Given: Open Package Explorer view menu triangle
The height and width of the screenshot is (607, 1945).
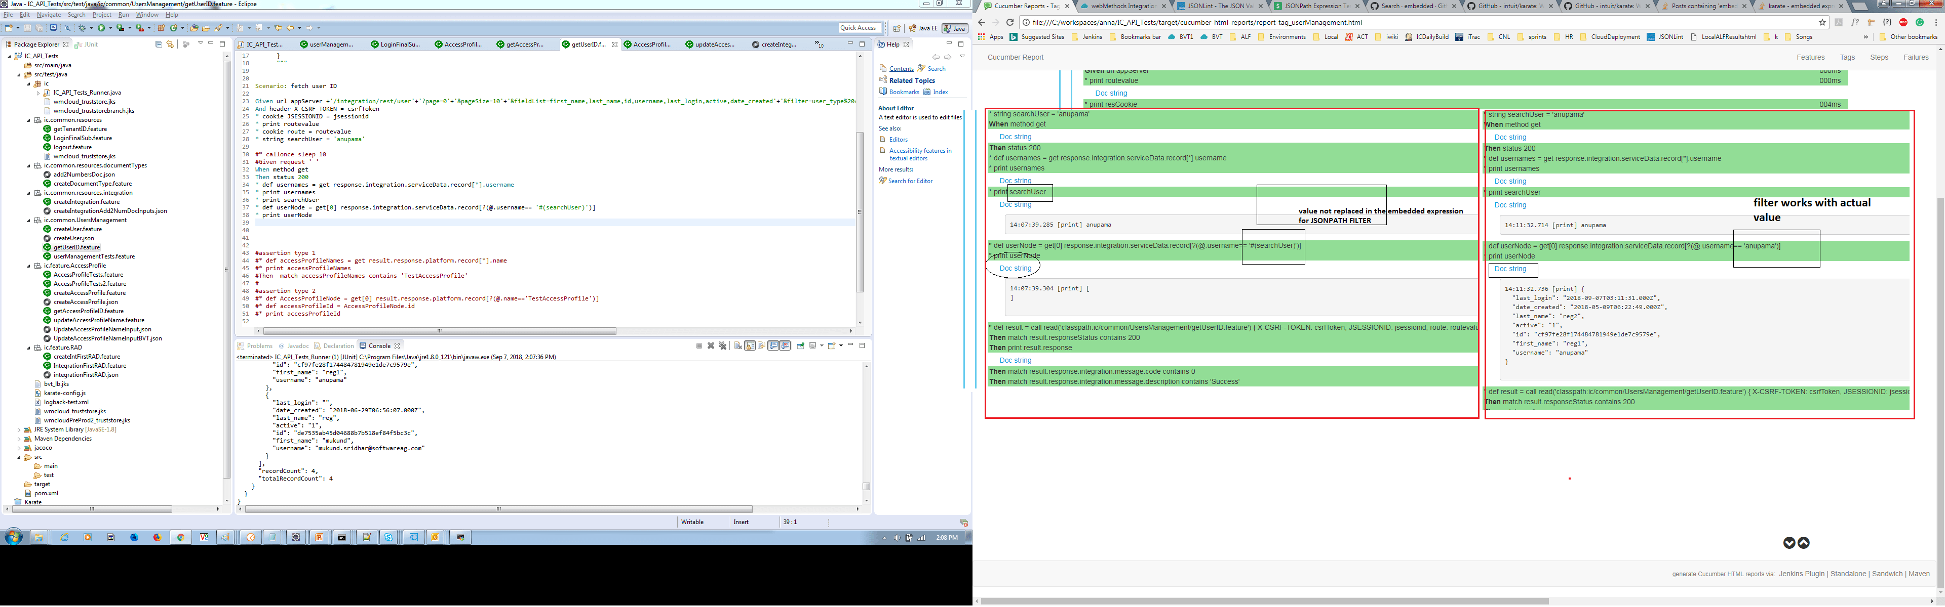Looking at the screenshot, I should coord(200,43).
